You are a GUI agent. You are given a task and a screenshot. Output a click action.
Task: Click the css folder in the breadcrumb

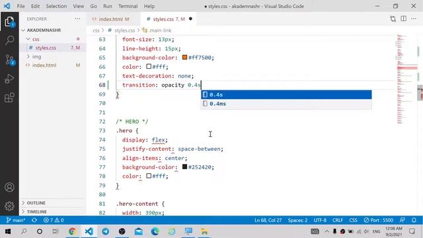[x=96, y=30]
